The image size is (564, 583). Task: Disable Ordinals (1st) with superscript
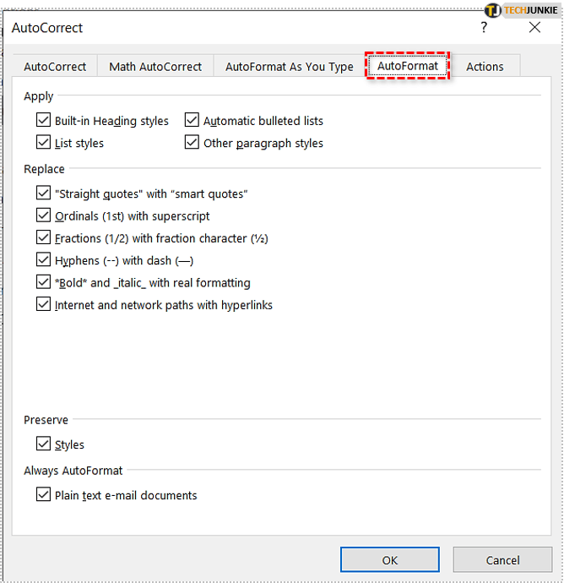[x=44, y=215]
